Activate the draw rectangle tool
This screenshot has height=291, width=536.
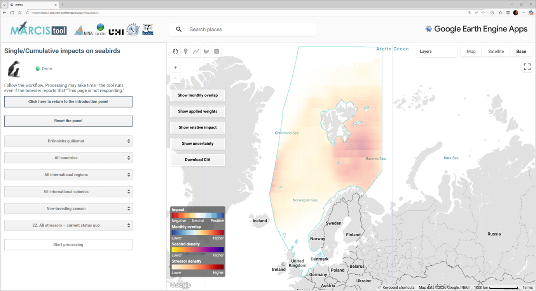click(x=216, y=52)
